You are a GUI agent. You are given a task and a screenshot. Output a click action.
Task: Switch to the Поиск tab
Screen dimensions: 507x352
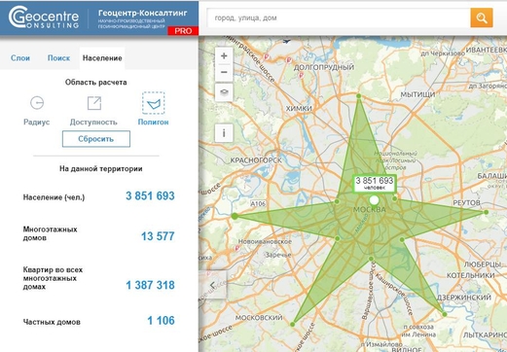point(58,58)
